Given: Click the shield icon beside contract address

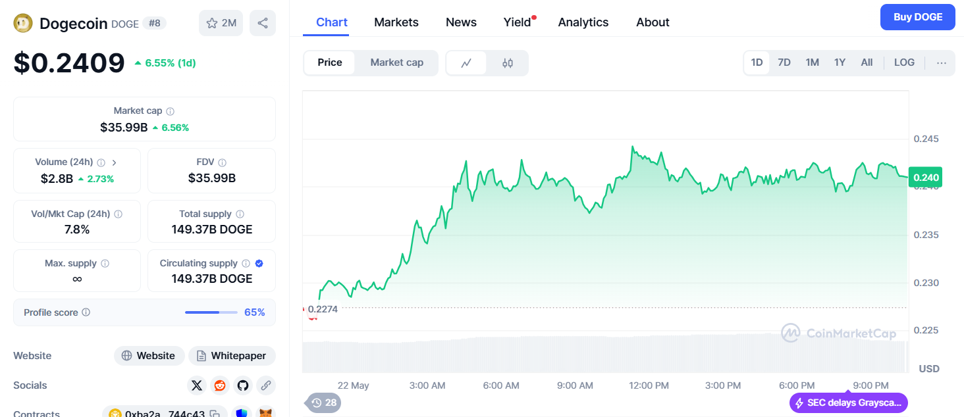Looking at the screenshot, I should (x=242, y=414).
